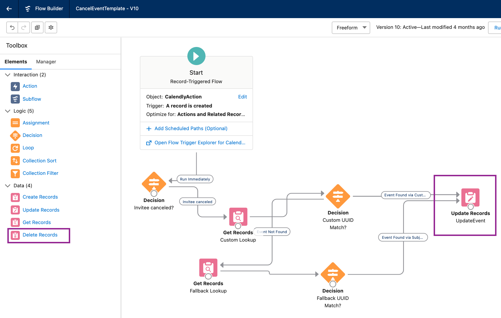Select the Loop element in the toolbox
This screenshot has width=501, height=318.
coord(28,148)
